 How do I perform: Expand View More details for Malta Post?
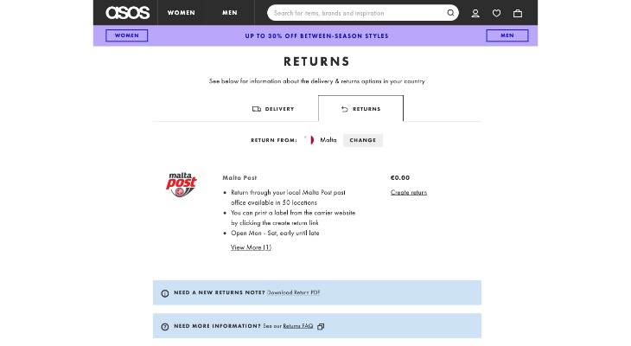251,247
